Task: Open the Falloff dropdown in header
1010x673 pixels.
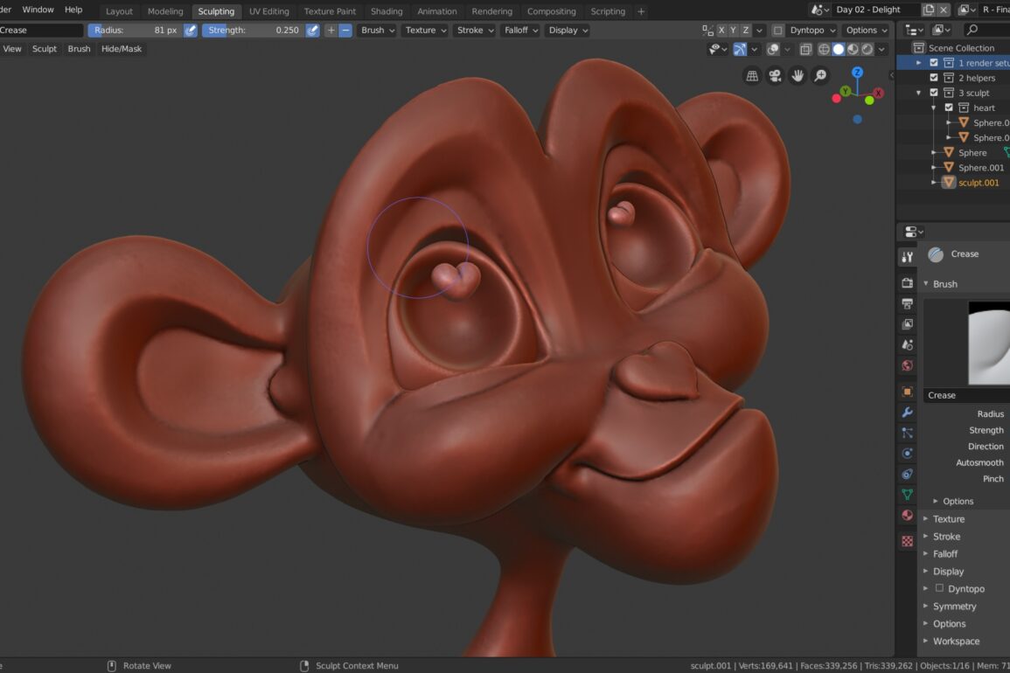Action: pos(520,31)
